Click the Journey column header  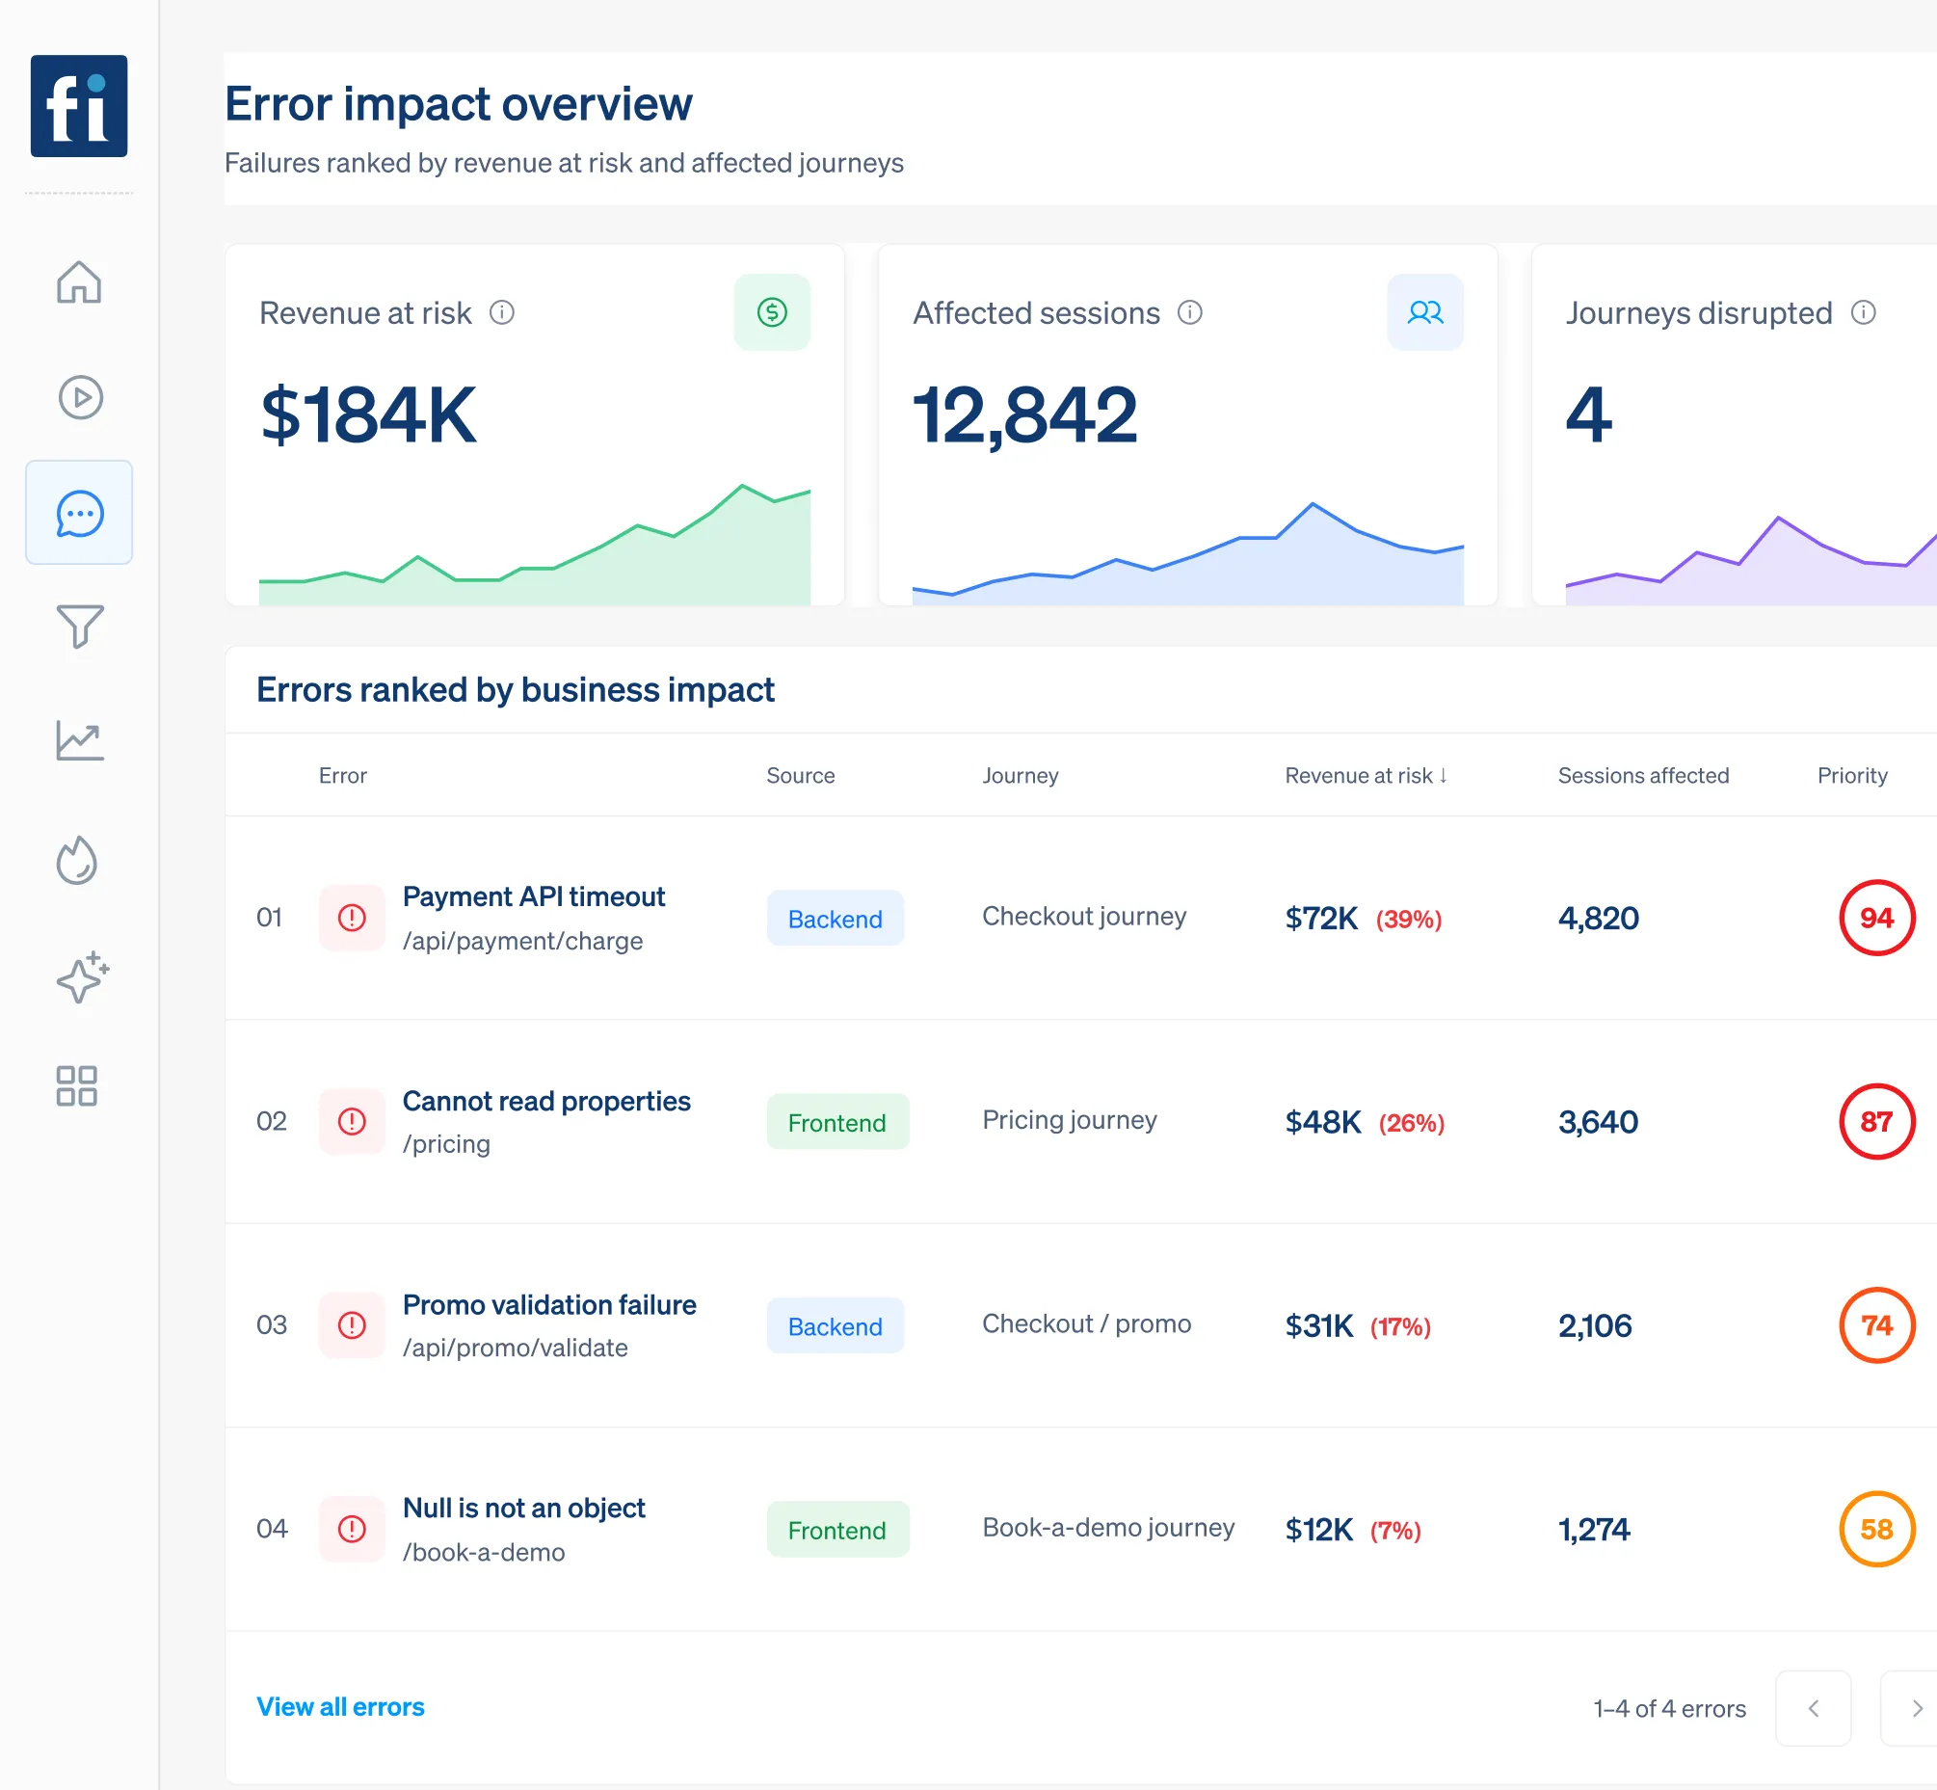(x=1020, y=775)
